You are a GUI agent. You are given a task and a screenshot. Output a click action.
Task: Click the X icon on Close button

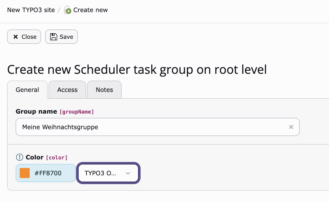click(16, 37)
